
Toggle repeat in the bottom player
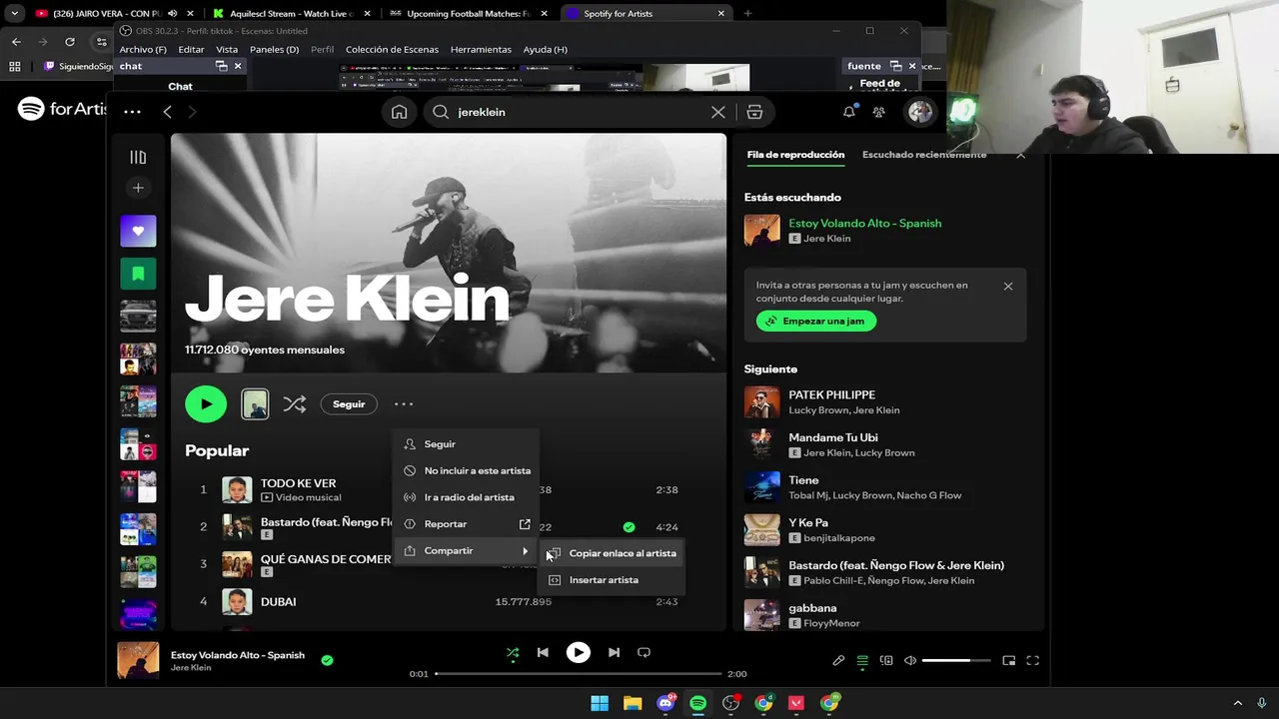click(x=643, y=652)
